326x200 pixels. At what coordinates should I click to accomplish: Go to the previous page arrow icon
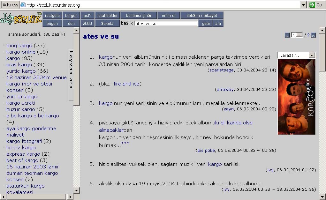click(x=287, y=35)
